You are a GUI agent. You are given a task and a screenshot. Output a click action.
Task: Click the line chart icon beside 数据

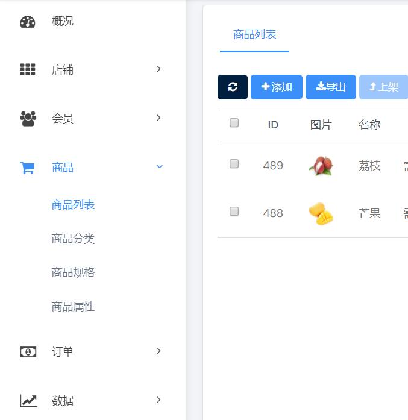(x=28, y=401)
